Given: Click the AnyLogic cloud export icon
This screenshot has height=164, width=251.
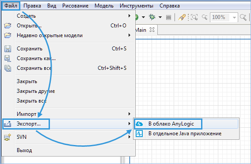Looking at the screenshot, I should (x=139, y=124).
